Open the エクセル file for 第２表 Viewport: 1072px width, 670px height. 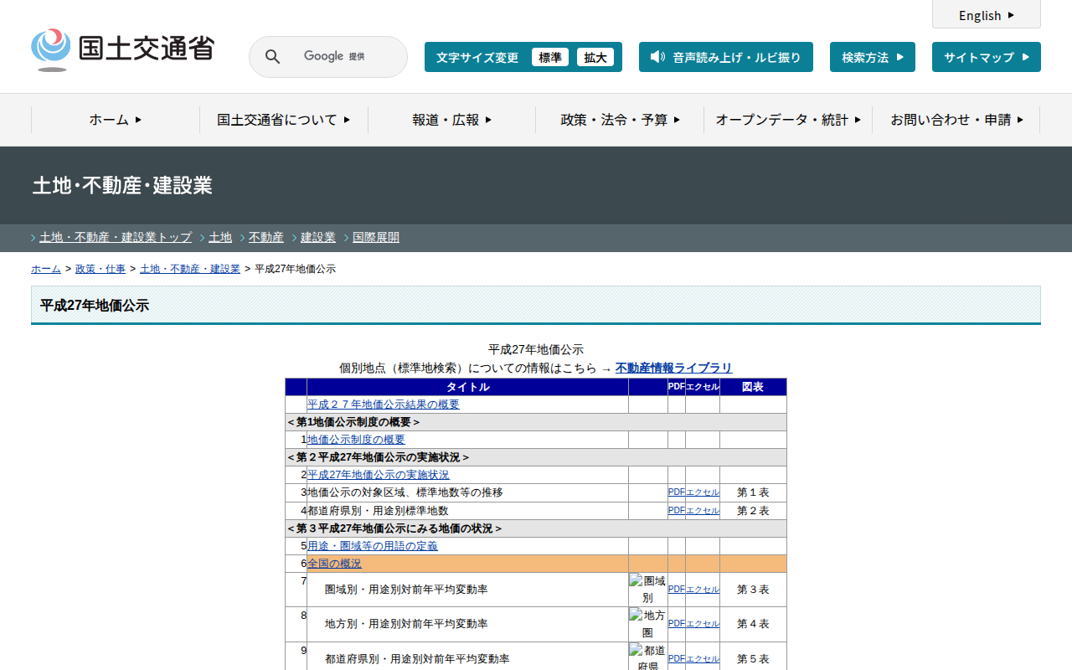coord(702,511)
